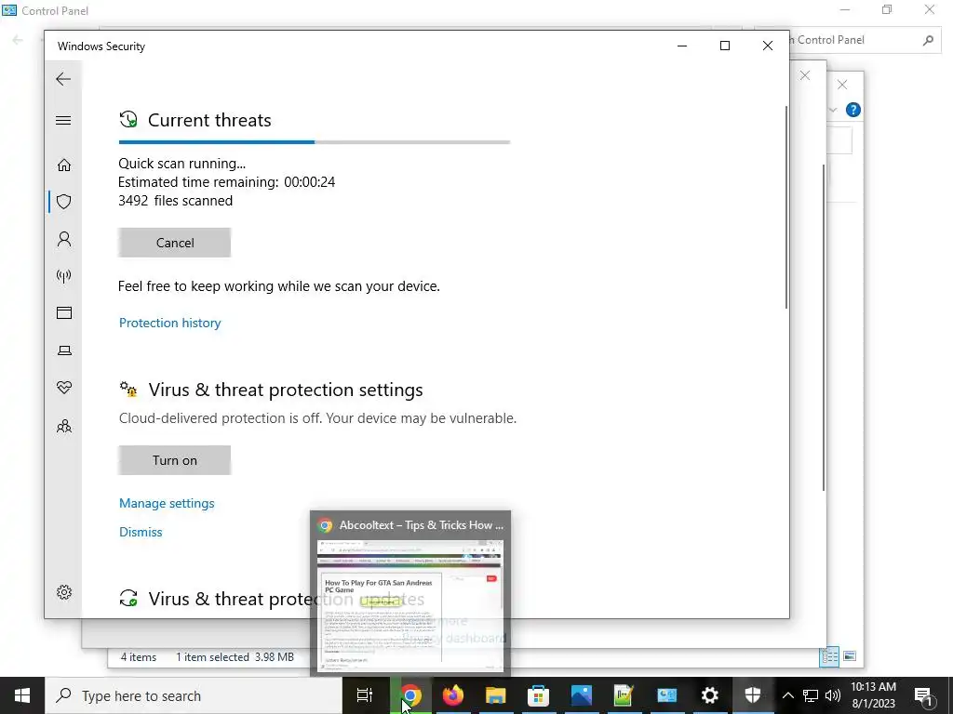Viewport: 953px width, 714px height.
Task: Go back in Windows Security
Action: point(63,79)
